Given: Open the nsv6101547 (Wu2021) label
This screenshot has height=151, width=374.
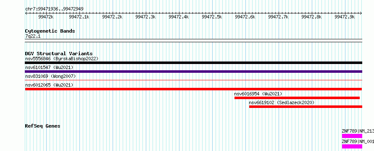Looking at the screenshot, I should click(x=49, y=67).
